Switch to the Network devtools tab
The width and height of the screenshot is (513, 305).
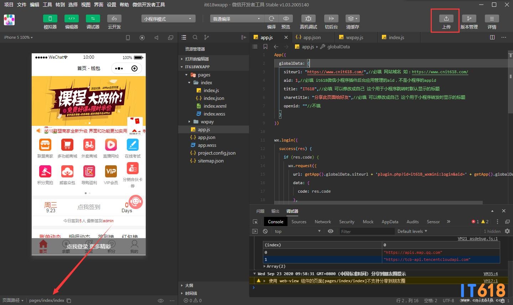[x=323, y=221]
